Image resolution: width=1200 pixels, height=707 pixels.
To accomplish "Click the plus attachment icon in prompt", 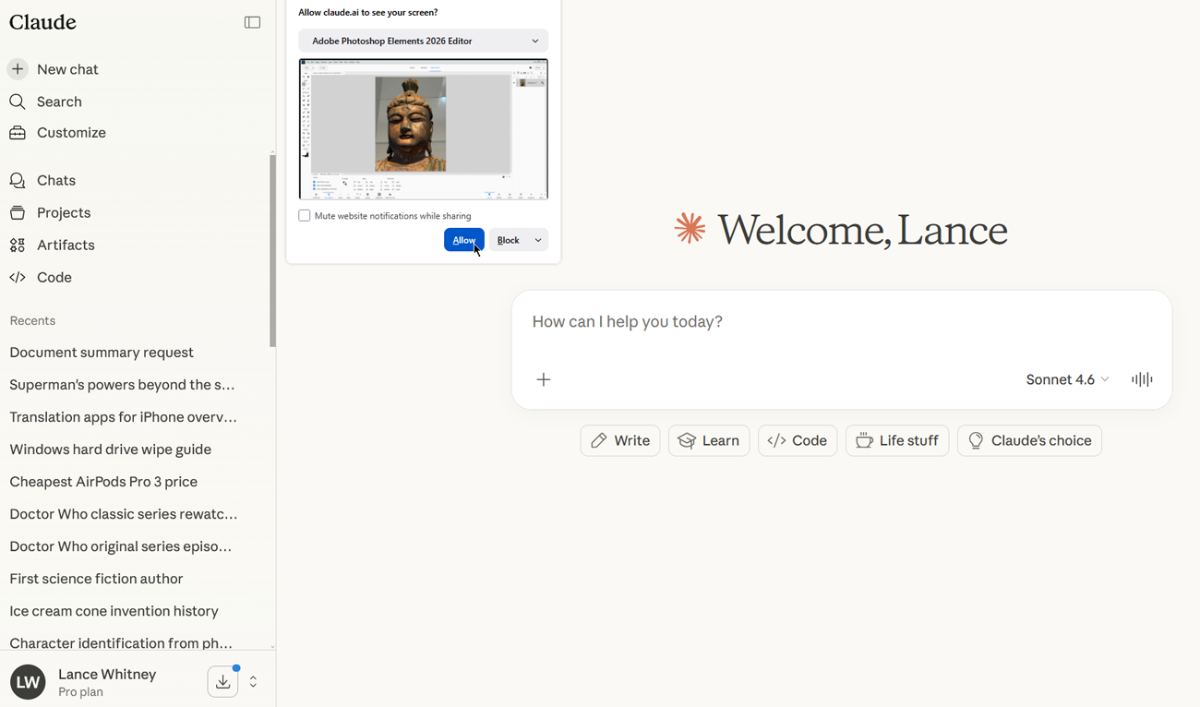I will [x=544, y=379].
